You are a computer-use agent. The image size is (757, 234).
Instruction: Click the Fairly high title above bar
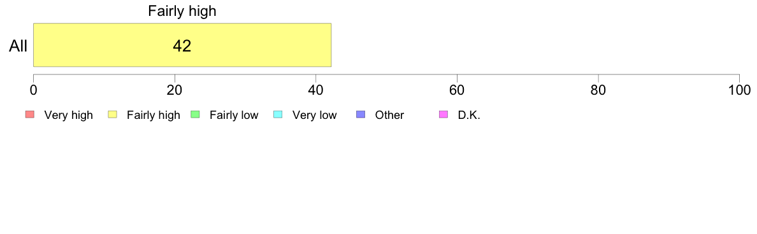tap(182, 11)
